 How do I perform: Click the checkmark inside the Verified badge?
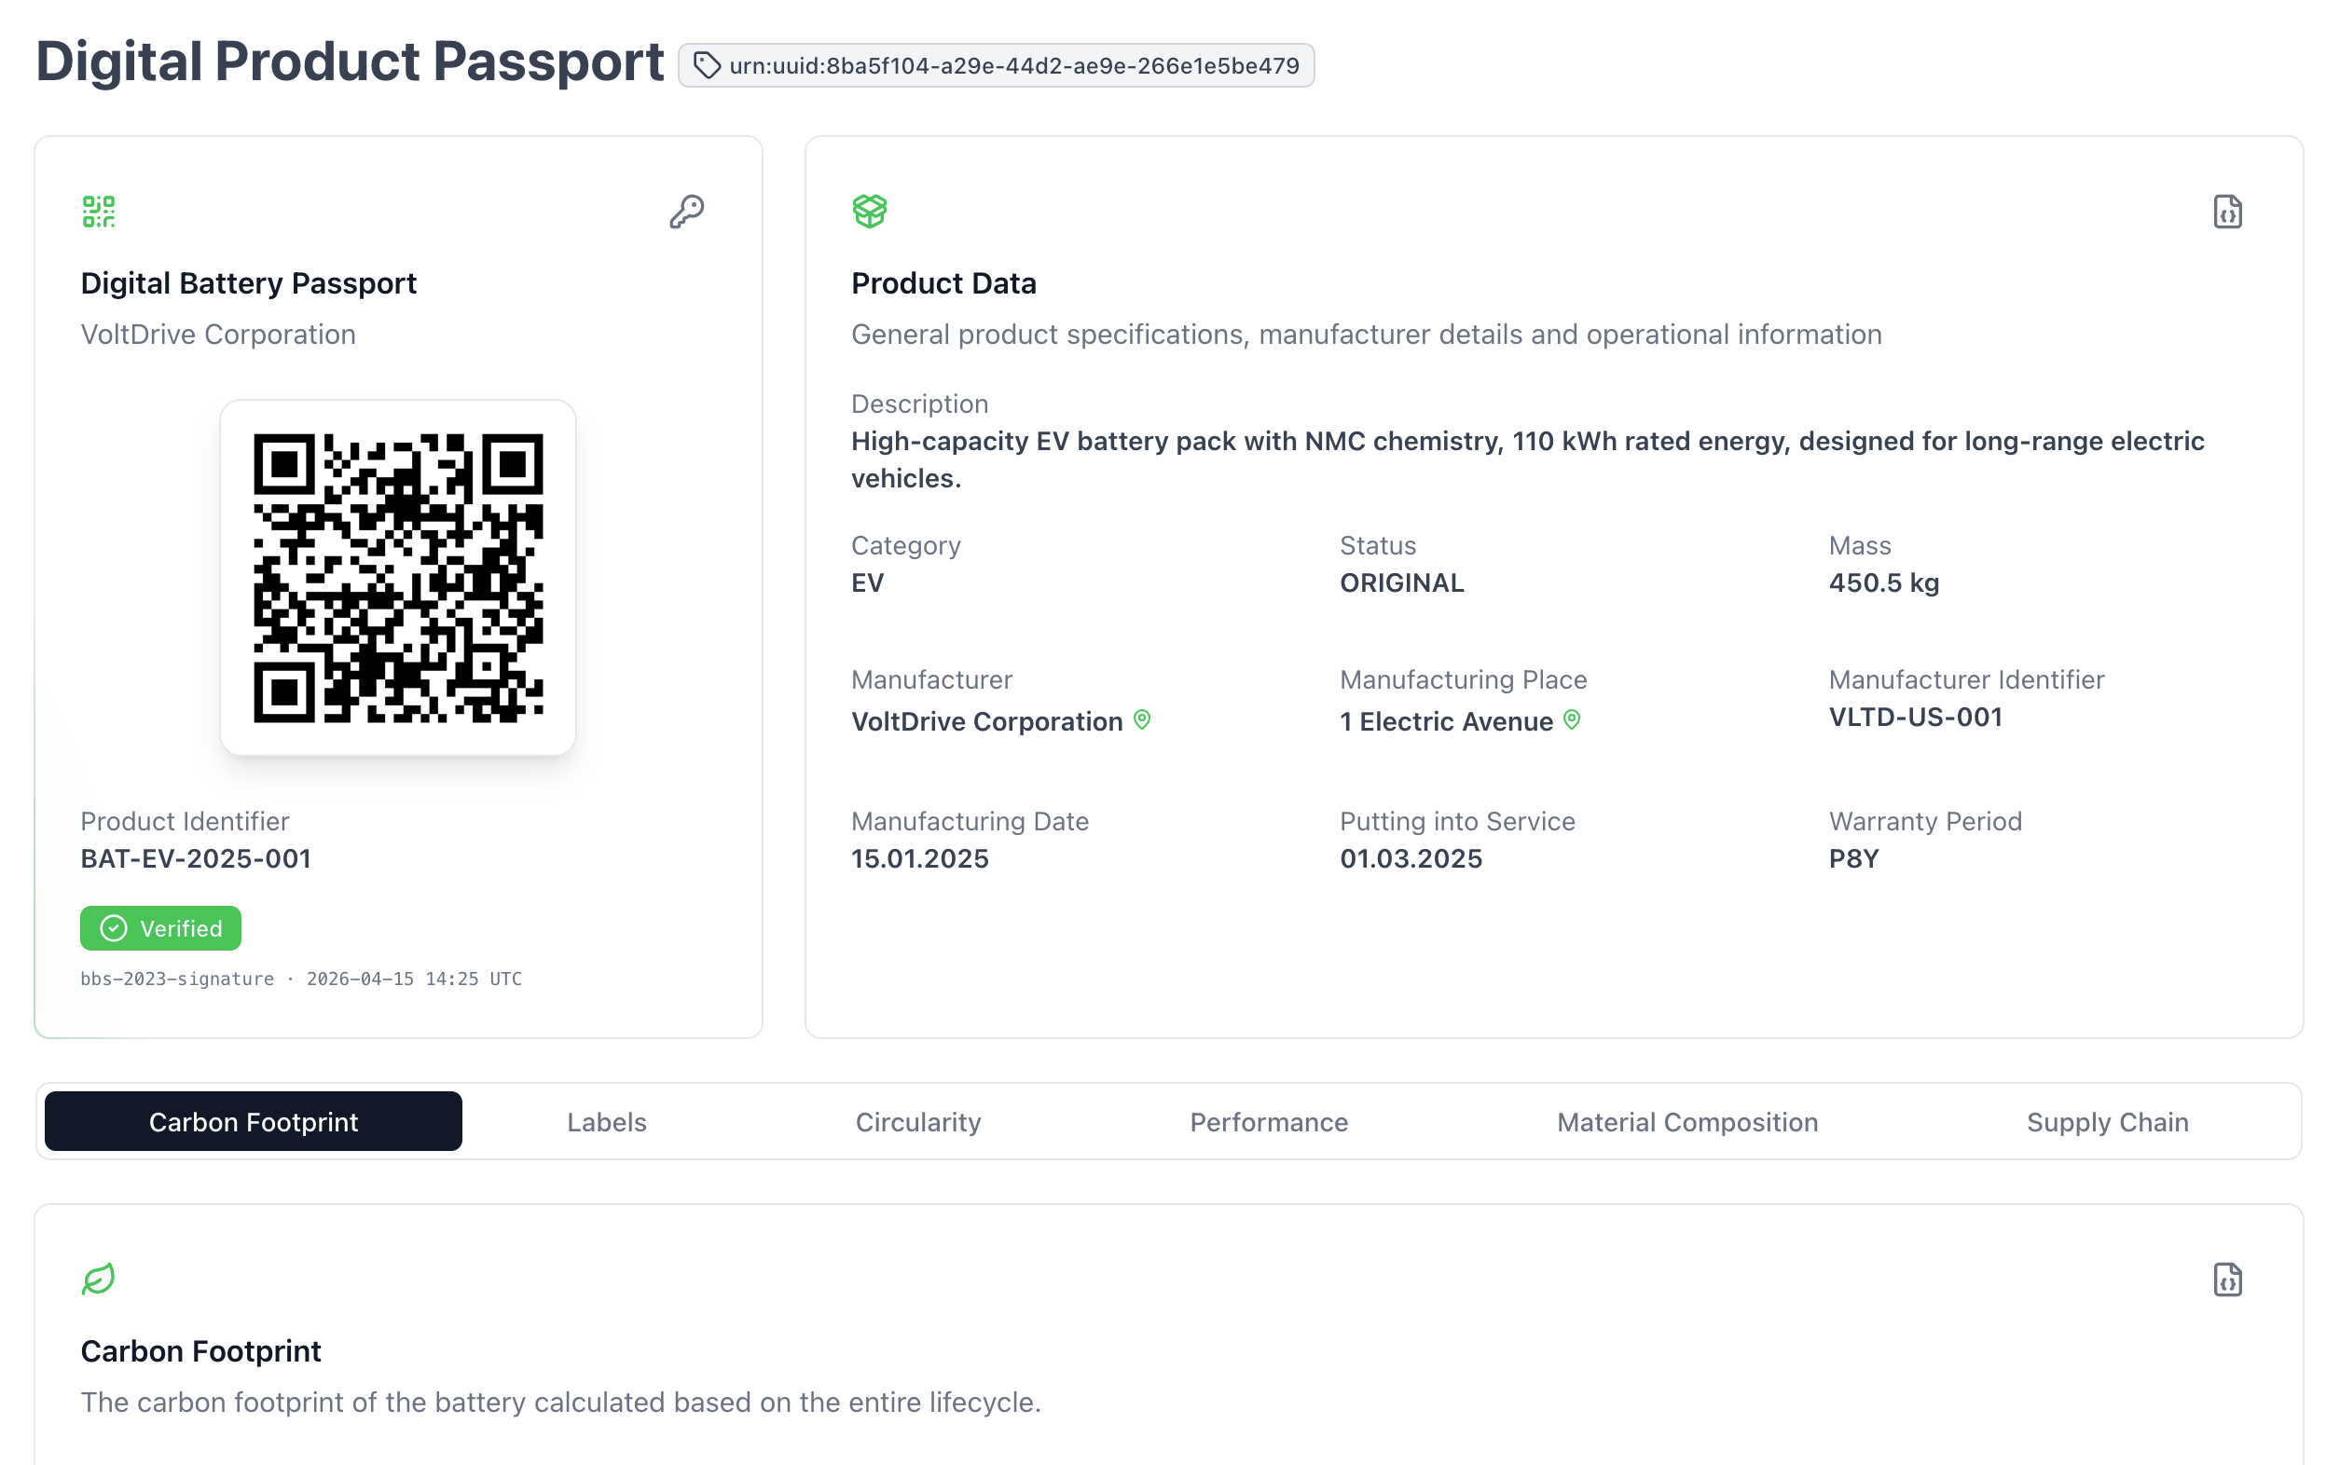click(114, 927)
